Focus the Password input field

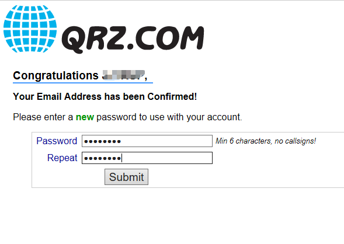[x=147, y=141]
